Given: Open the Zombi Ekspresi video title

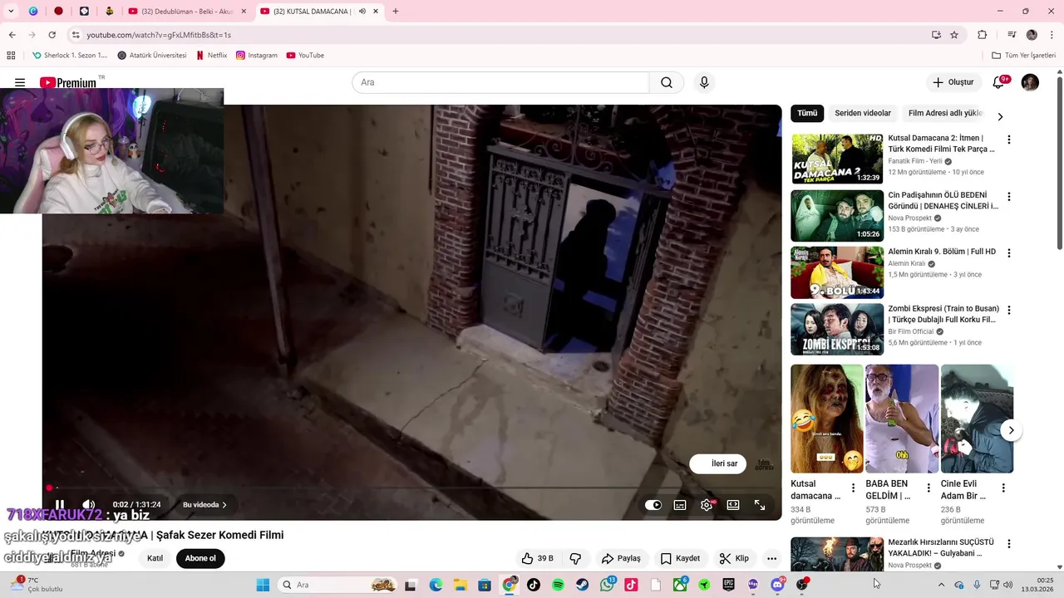Looking at the screenshot, I should tap(943, 314).
